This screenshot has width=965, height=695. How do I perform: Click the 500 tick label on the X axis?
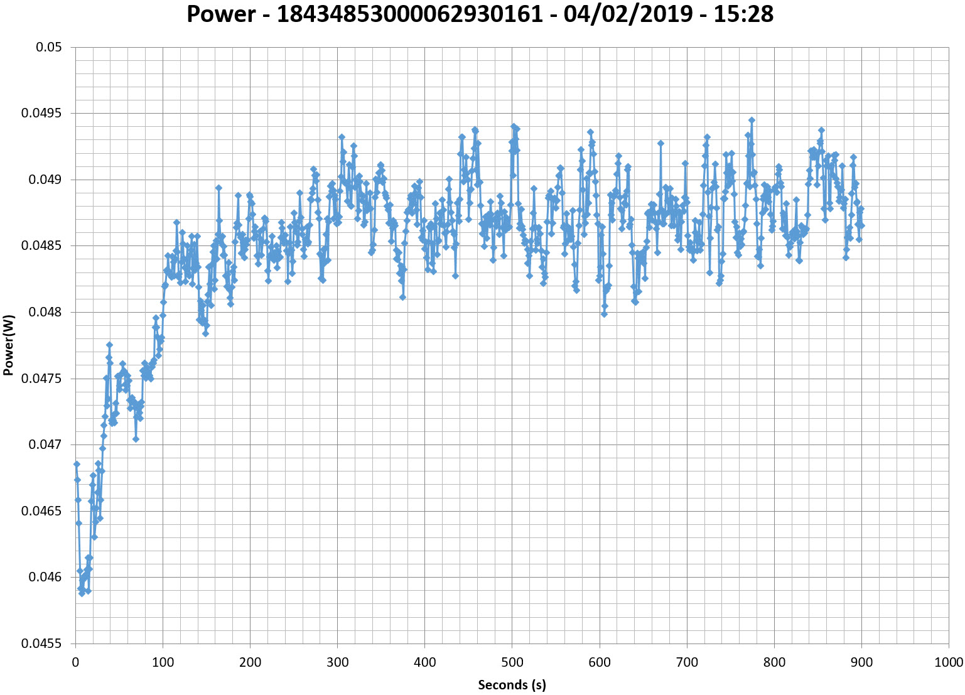point(512,662)
